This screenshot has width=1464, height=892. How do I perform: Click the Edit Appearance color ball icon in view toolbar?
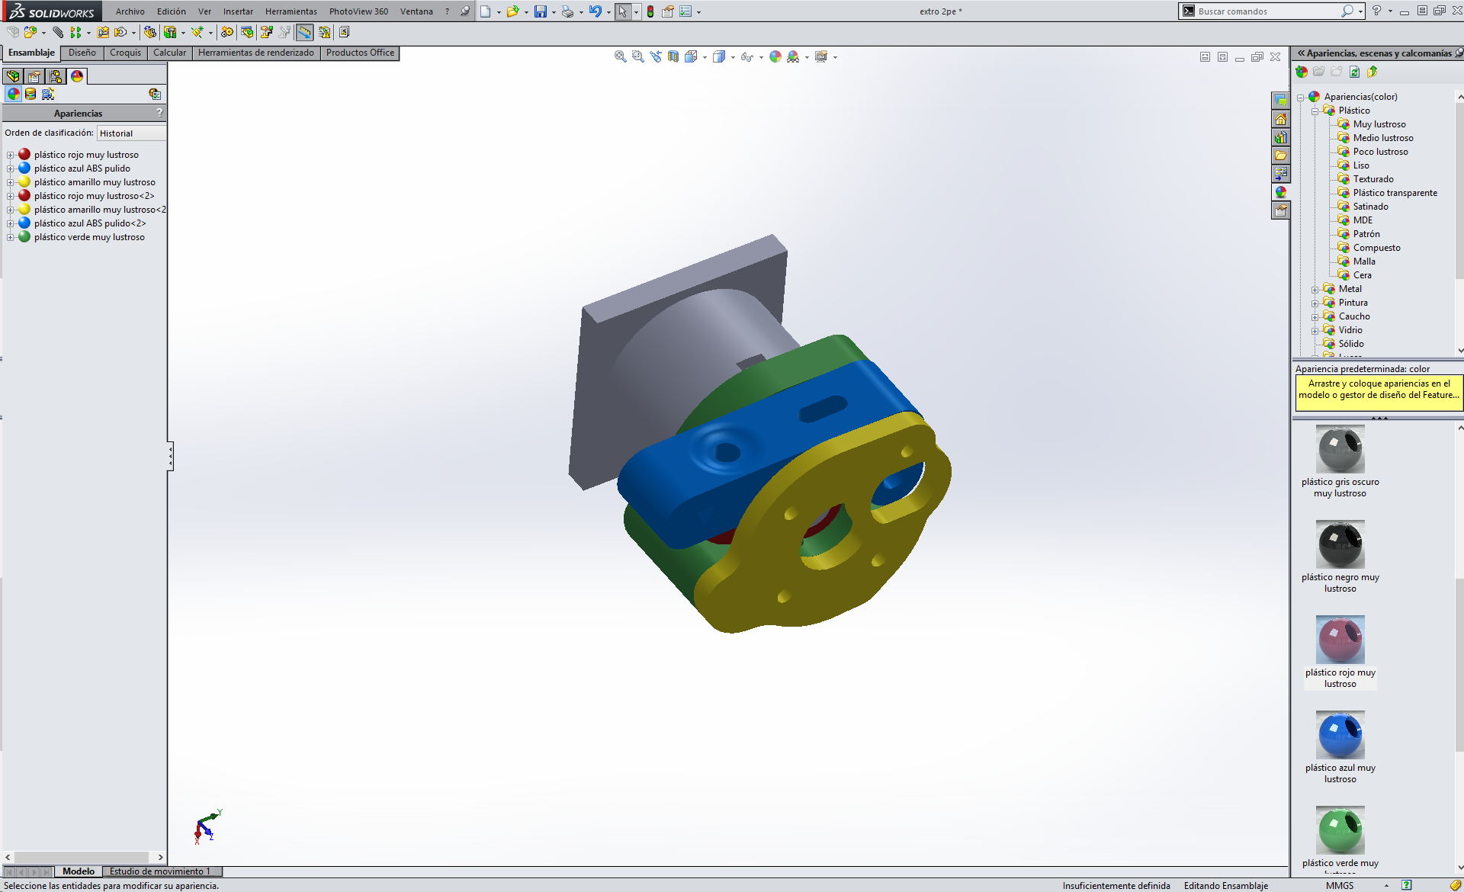[775, 56]
